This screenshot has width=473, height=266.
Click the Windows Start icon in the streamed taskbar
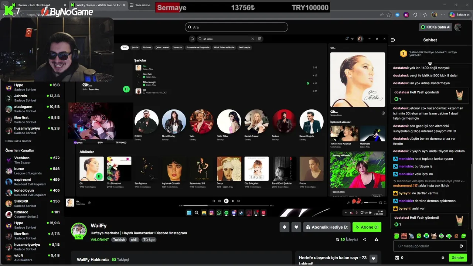(x=189, y=213)
